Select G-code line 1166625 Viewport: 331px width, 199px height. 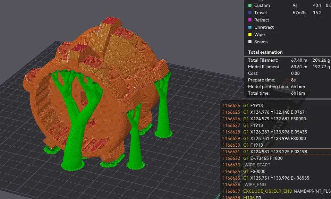[x=276, y=112]
